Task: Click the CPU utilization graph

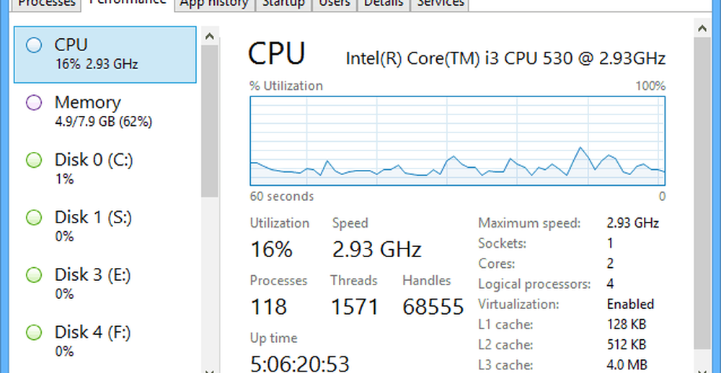Action: [x=458, y=140]
